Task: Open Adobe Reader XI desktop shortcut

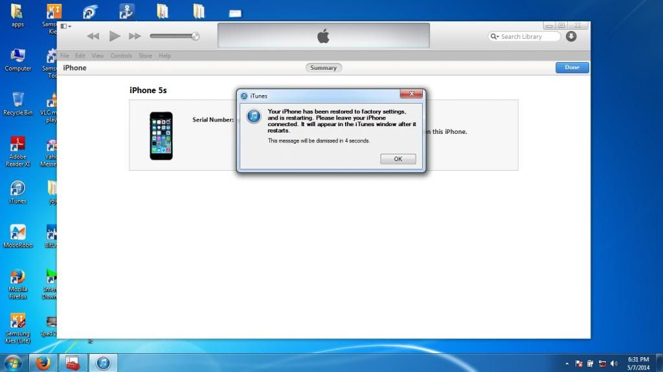Action: tap(17, 151)
